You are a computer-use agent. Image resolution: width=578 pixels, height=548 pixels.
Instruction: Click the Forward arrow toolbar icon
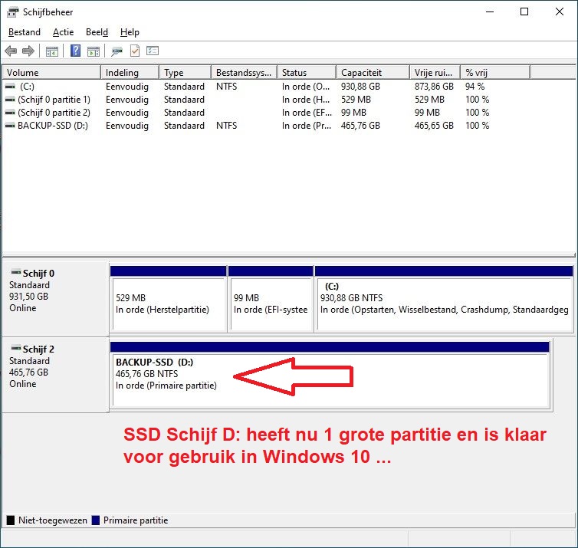tap(28, 51)
